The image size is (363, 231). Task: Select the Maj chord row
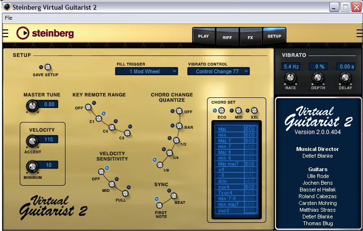236,129
